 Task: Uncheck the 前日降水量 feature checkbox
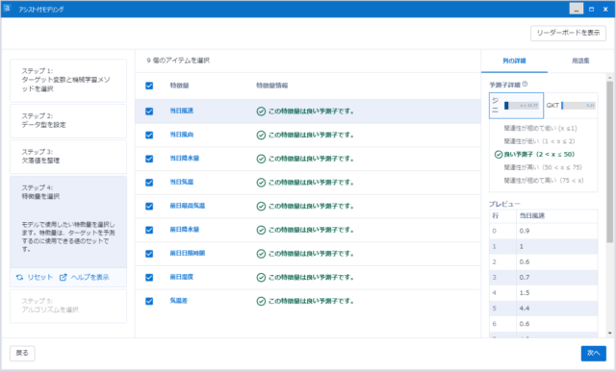149,230
